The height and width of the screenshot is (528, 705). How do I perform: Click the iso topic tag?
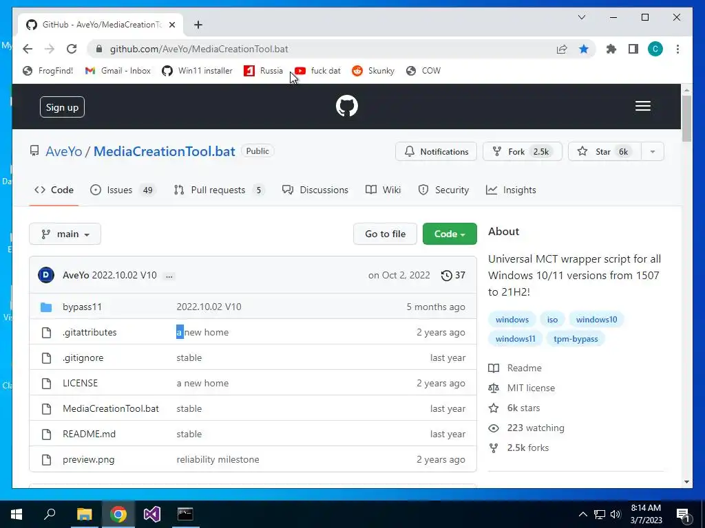tap(552, 320)
